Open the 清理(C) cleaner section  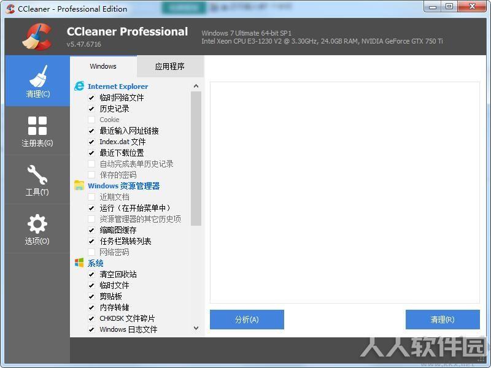point(37,81)
